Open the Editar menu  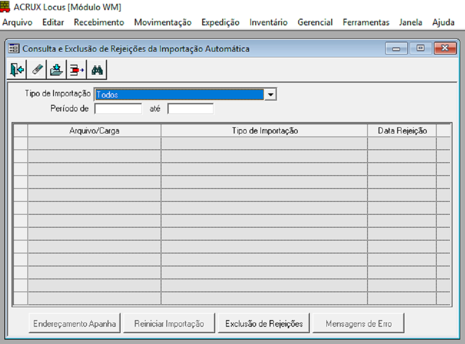coord(53,22)
